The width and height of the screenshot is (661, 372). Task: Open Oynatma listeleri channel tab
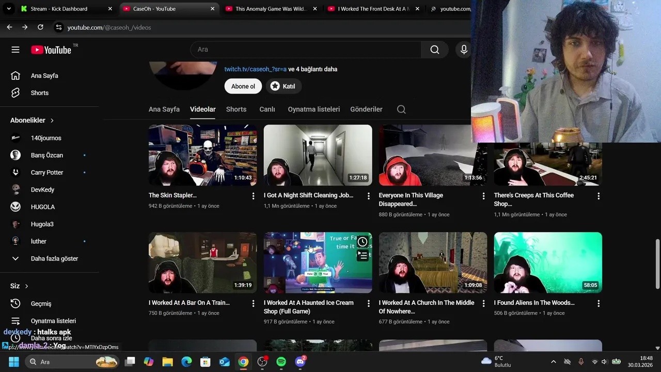(x=314, y=109)
